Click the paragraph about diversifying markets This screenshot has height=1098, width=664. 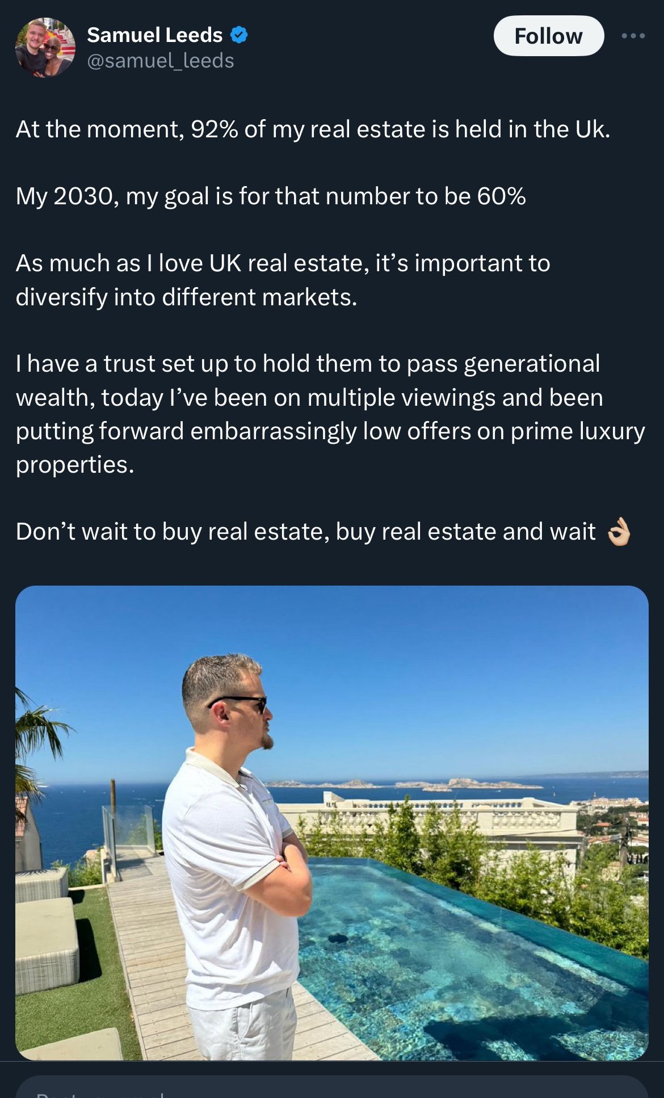coord(283,280)
